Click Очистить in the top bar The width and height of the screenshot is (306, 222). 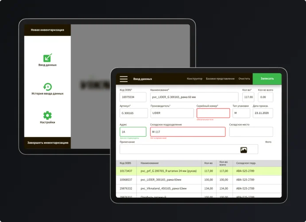pyautogui.click(x=244, y=79)
